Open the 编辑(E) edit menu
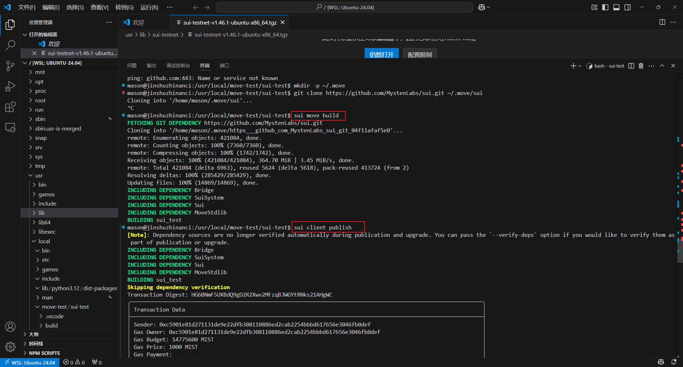Viewport: 683px width, 367px height. click(51, 7)
